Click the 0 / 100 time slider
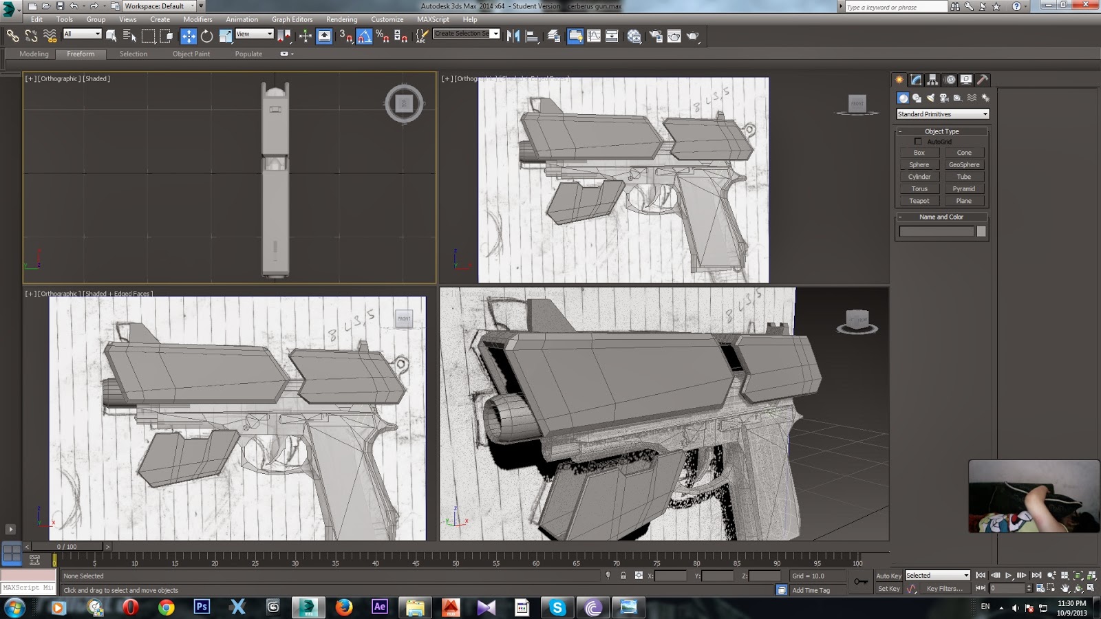Image resolution: width=1101 pixels, height=619 pixels. pyautogui.click(x=67, y=547)
